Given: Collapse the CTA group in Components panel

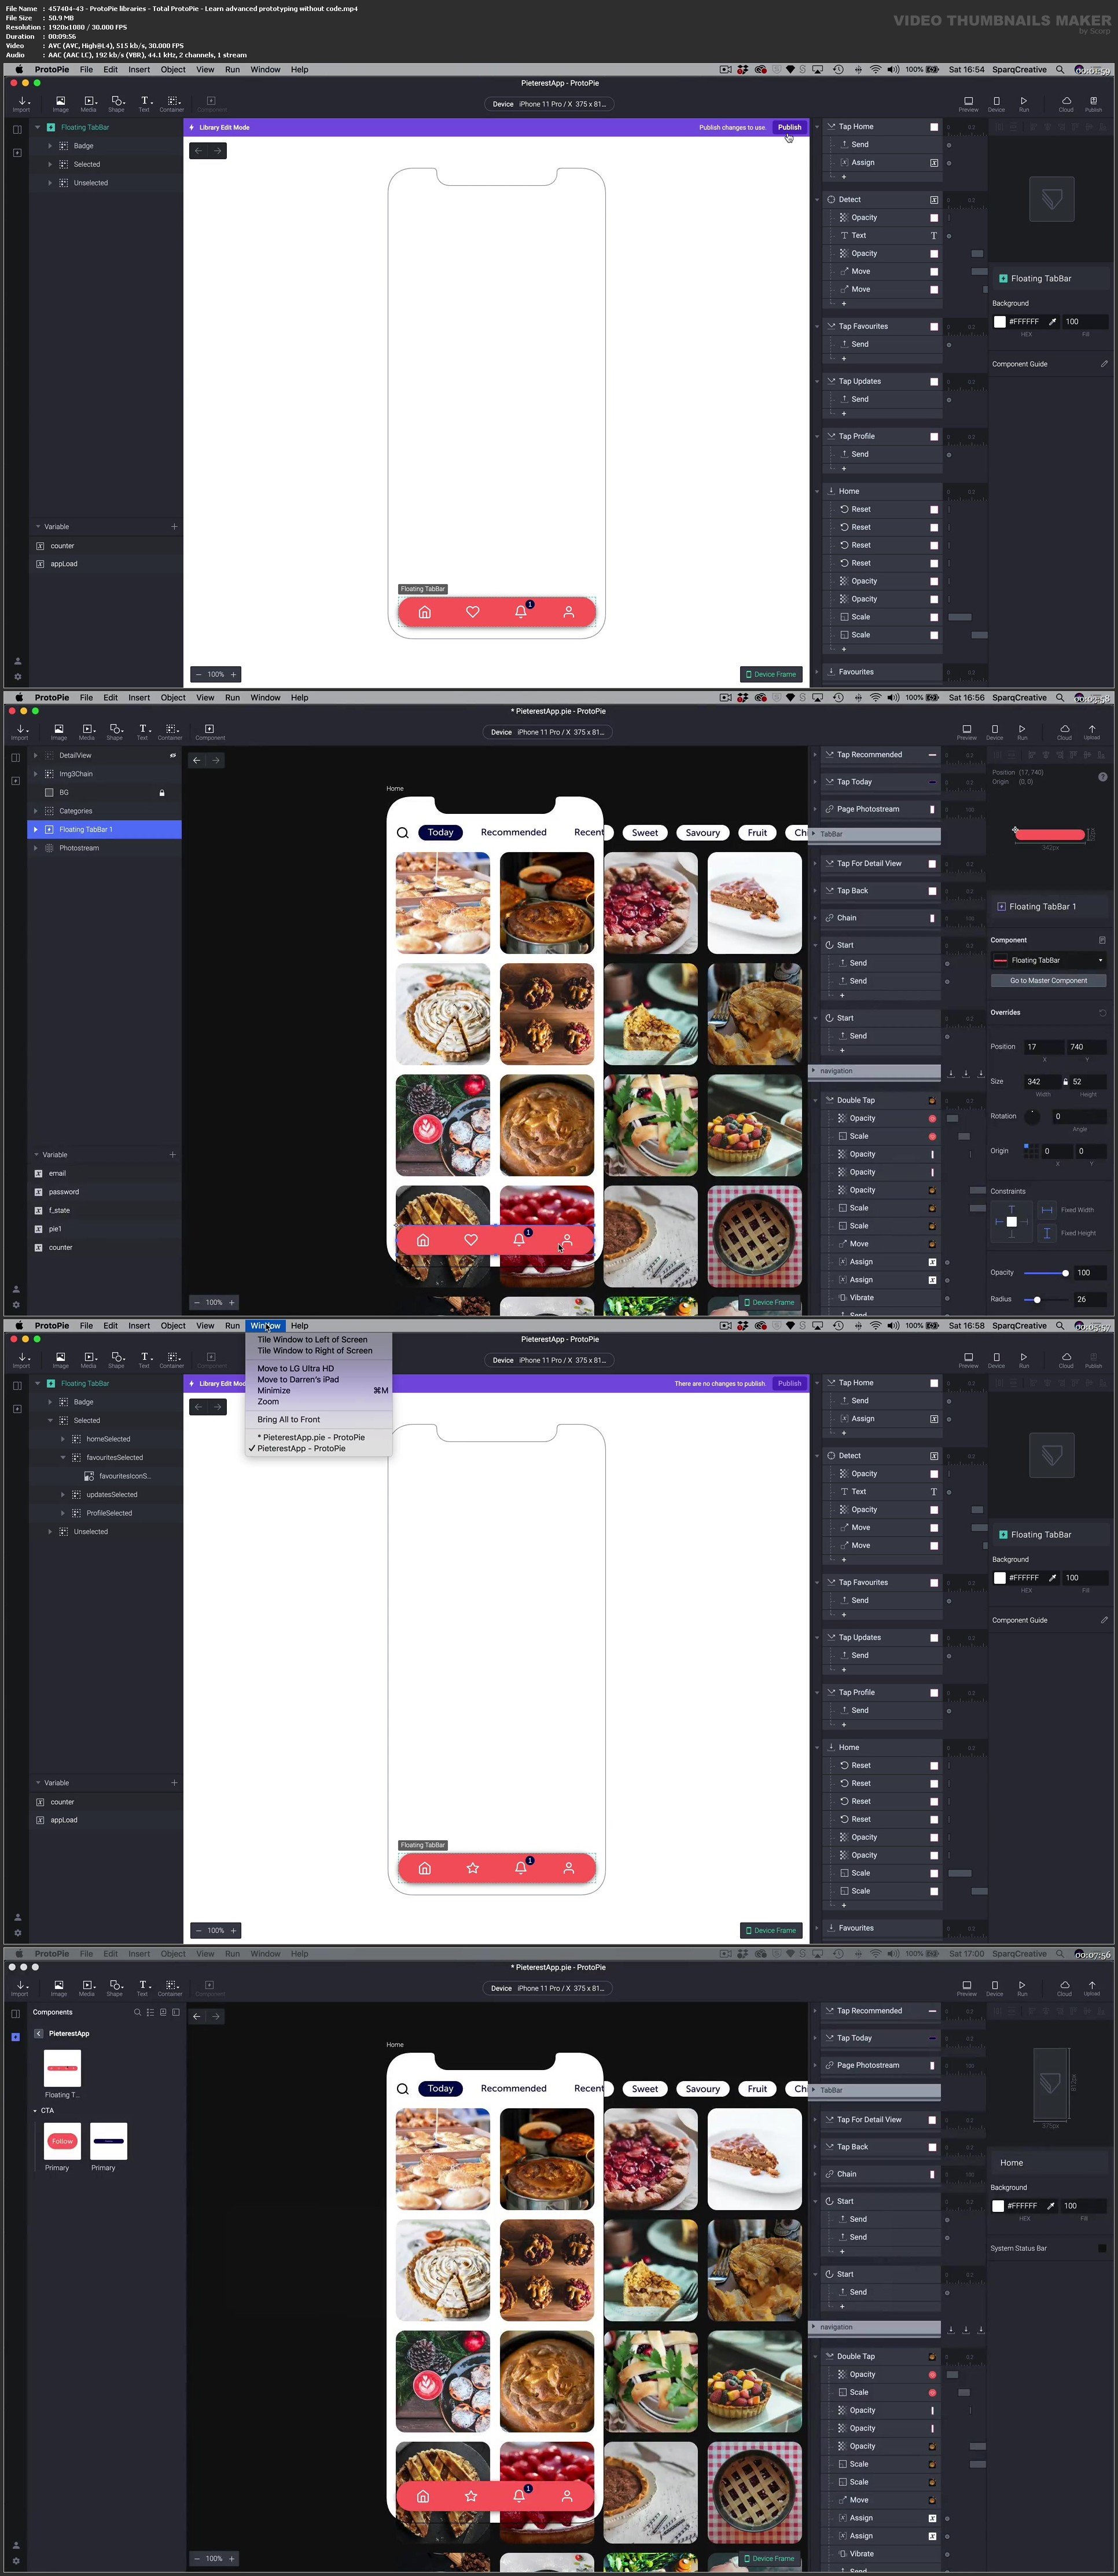Looking at the screenshot, I should click(35, 2111).
